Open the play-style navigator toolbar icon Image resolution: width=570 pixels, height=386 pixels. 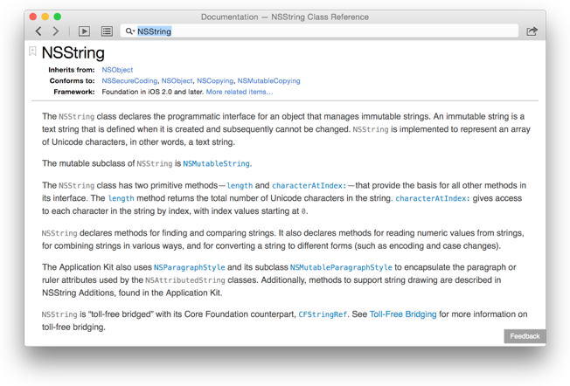[84, 31]
